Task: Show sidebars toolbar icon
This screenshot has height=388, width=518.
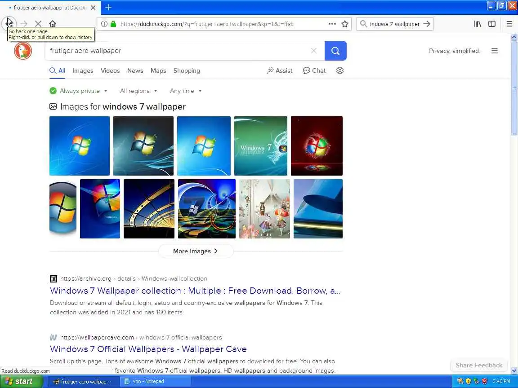Action: point(492,24)
